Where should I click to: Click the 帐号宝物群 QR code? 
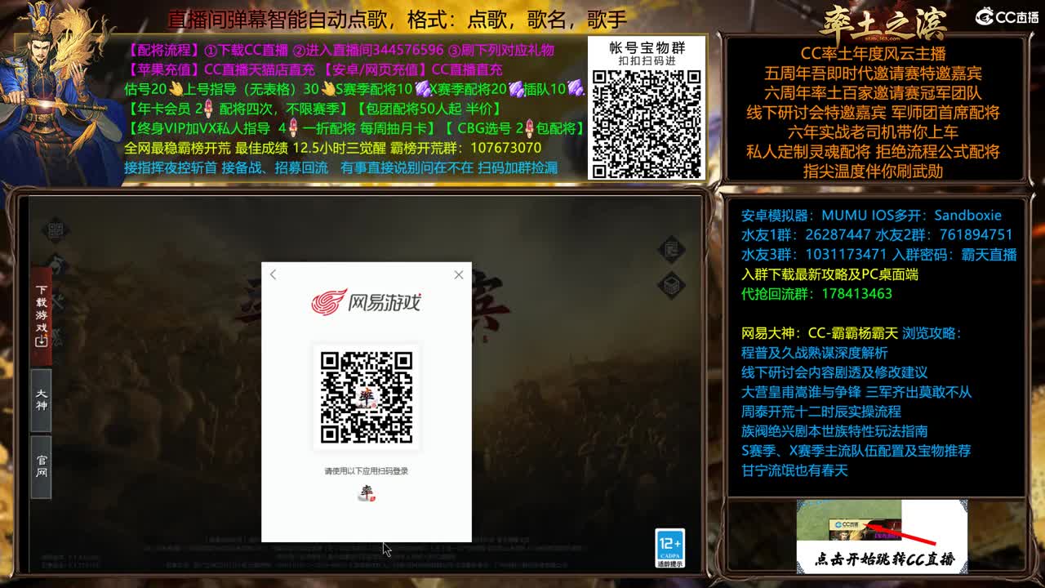pos(647,122)
